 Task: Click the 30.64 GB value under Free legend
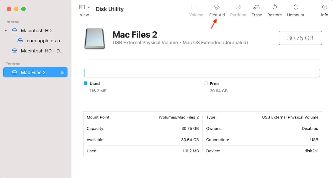pos(219,91)
